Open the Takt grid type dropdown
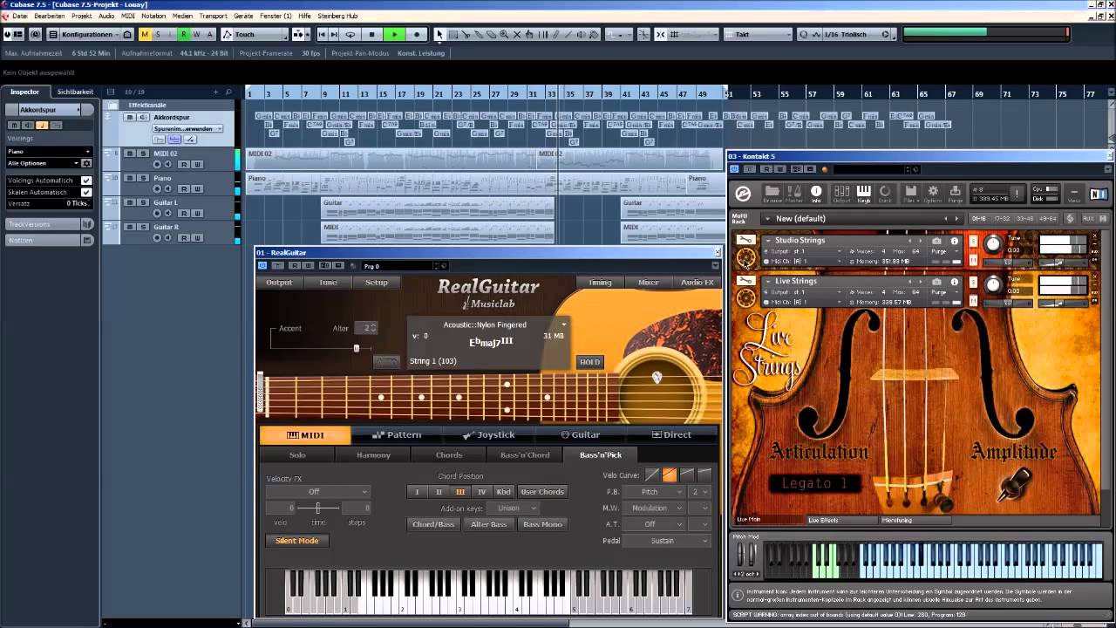The image size is (1116, 628). [x=758, y=35]
